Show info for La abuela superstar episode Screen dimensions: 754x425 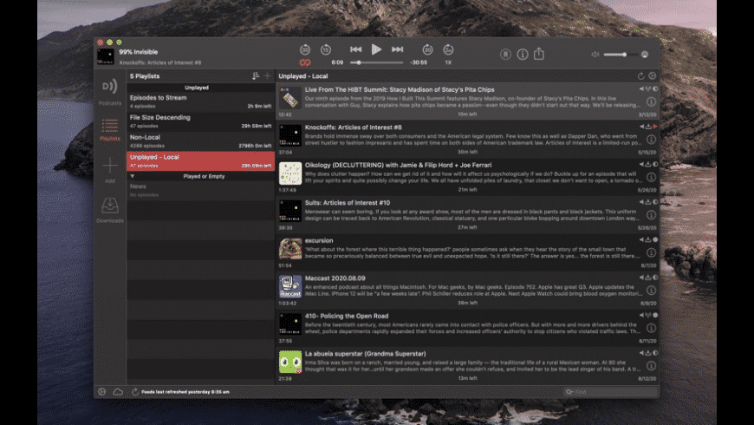click(x=651, y=366)
